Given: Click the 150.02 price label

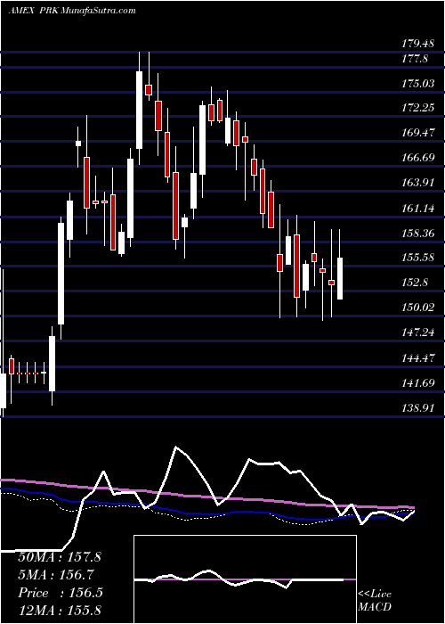Looking at the screenshot, I should point(417,308).
